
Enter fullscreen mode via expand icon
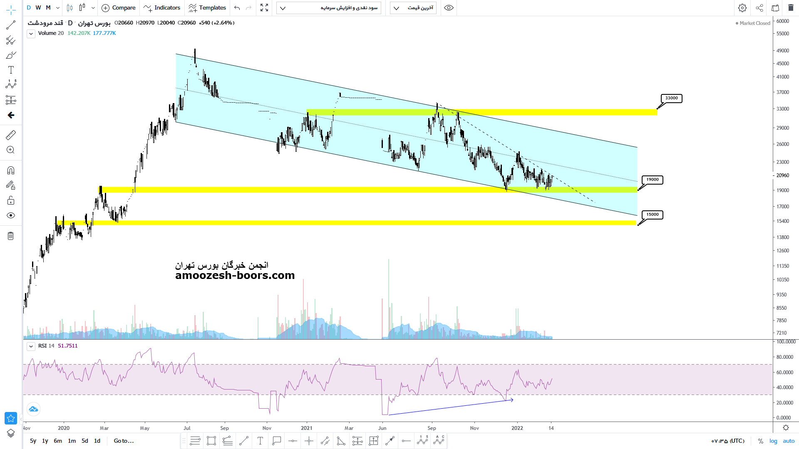pyautogui.click(x=264, y=8)
